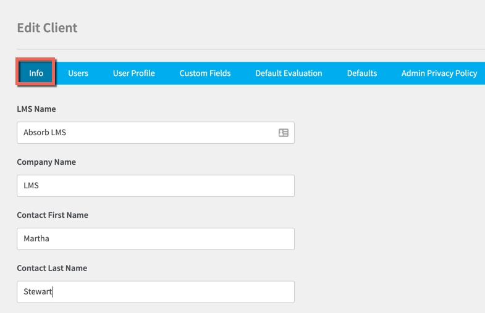Viewport: 485px width, 313px height.
Task: Focus the LMS Name field containing Absorb LMS
Action: coord(156,133)
